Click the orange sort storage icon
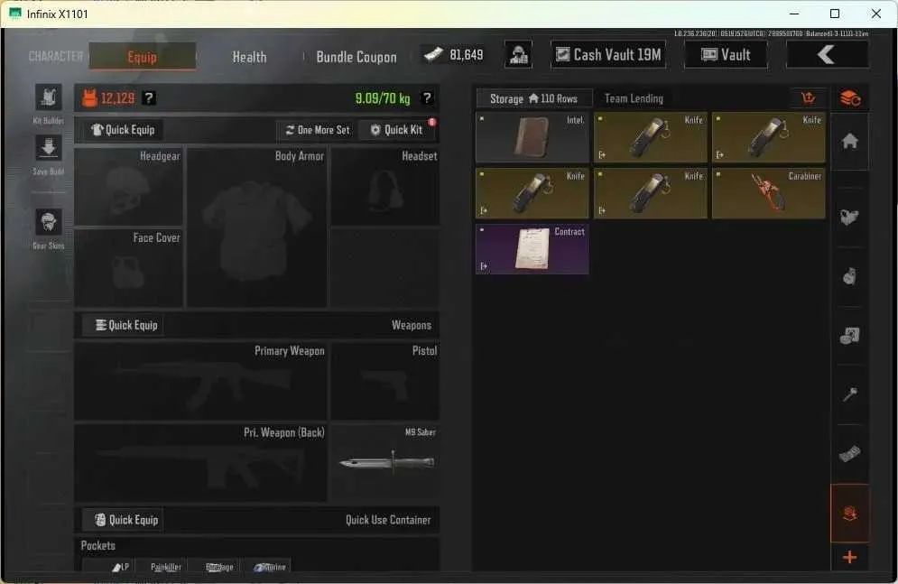 [x=808, y=97]
